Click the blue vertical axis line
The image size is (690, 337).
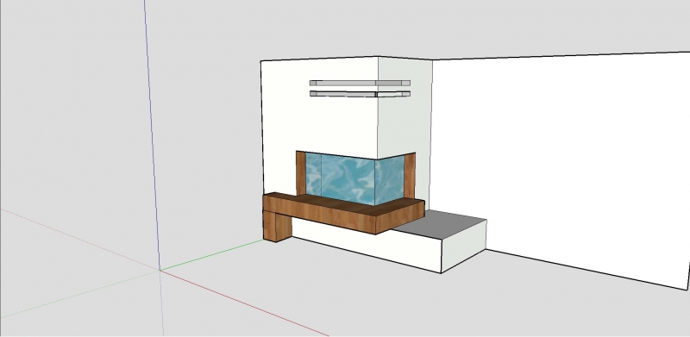click(x=152, y=132)
